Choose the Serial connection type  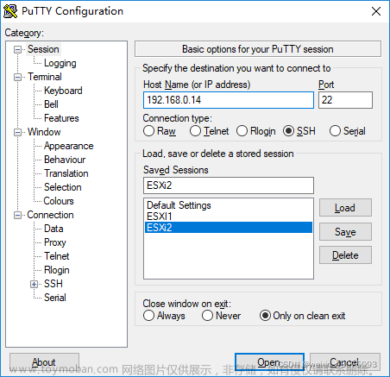tap(335, 131)
